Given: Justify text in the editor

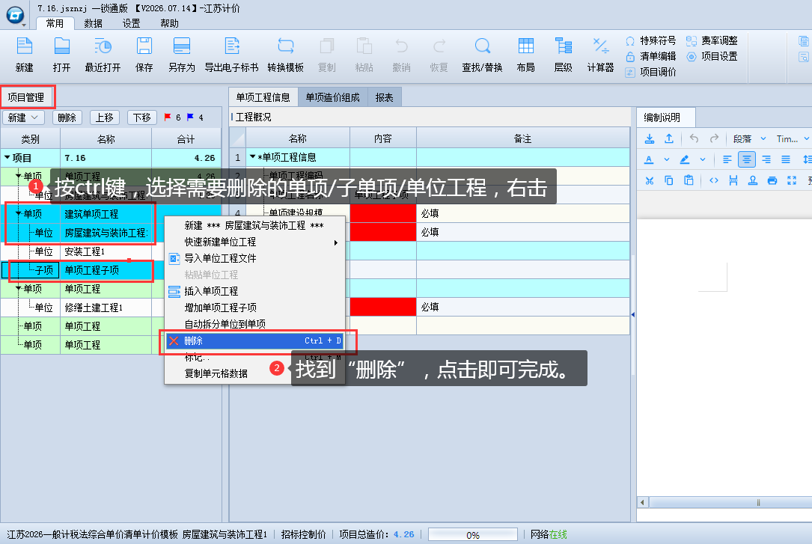Looking at the screenshot, I should [786, 159].
